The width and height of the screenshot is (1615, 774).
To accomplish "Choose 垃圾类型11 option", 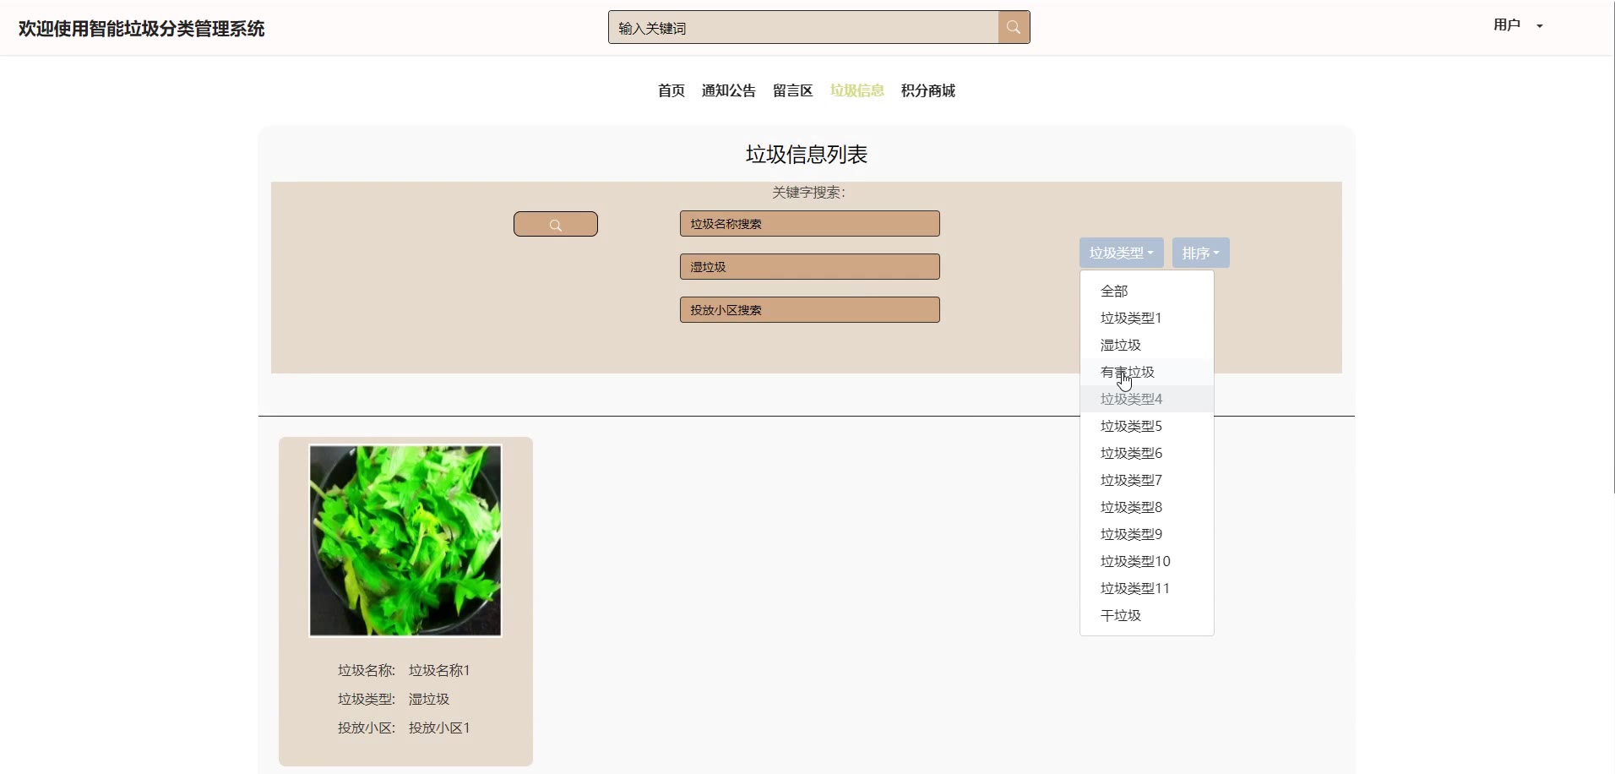I will [x=1147, y=588].
